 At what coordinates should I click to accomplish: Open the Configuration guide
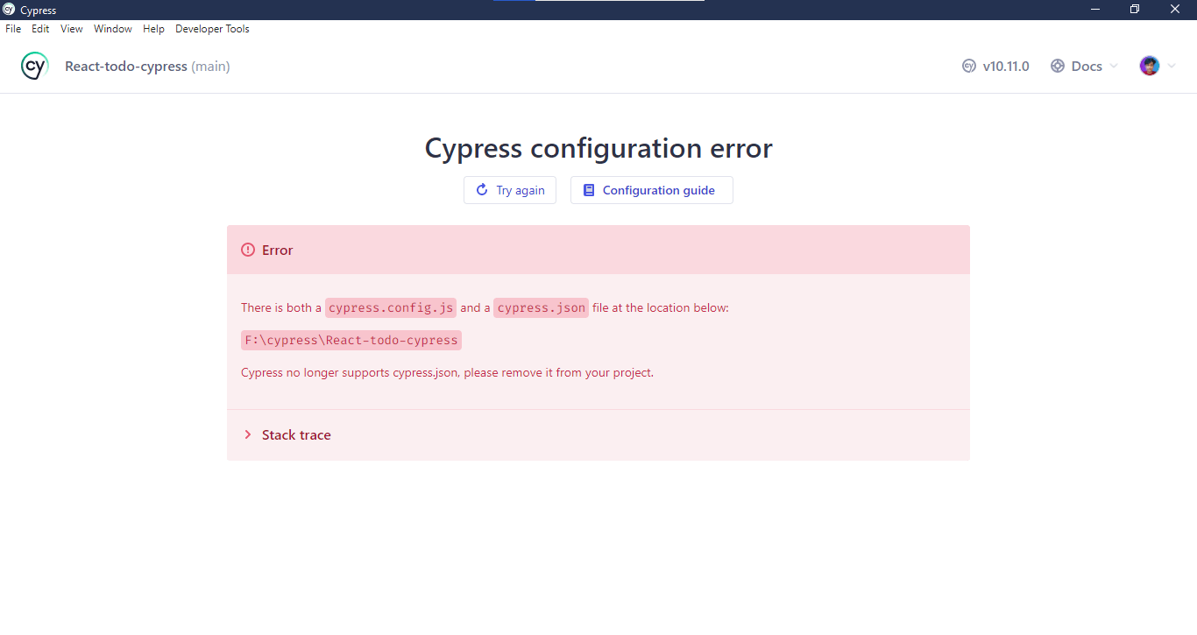coord(651,190)
